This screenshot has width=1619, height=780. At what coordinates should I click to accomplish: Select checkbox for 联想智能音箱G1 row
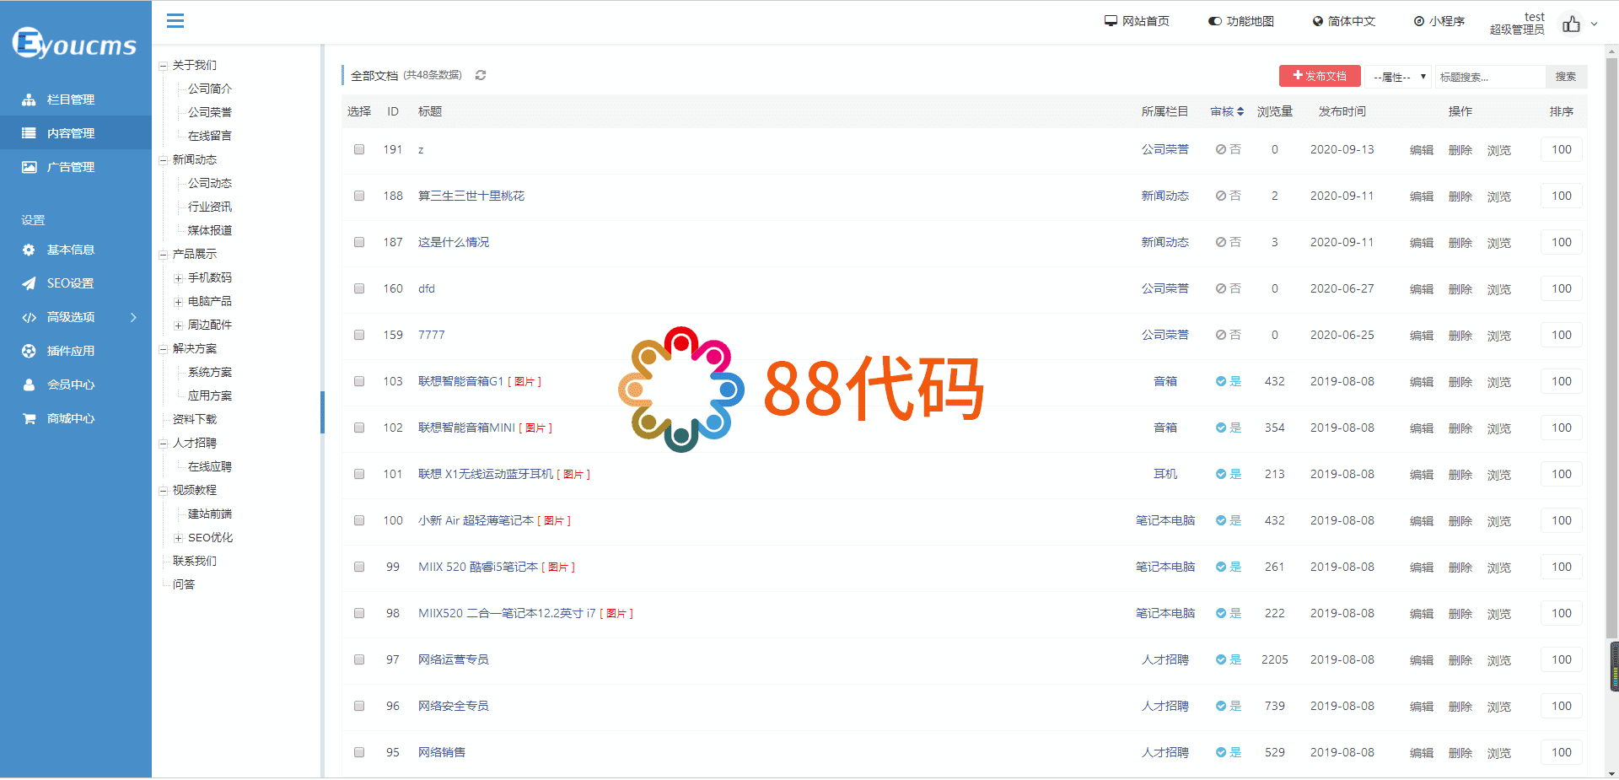point(359,381)
